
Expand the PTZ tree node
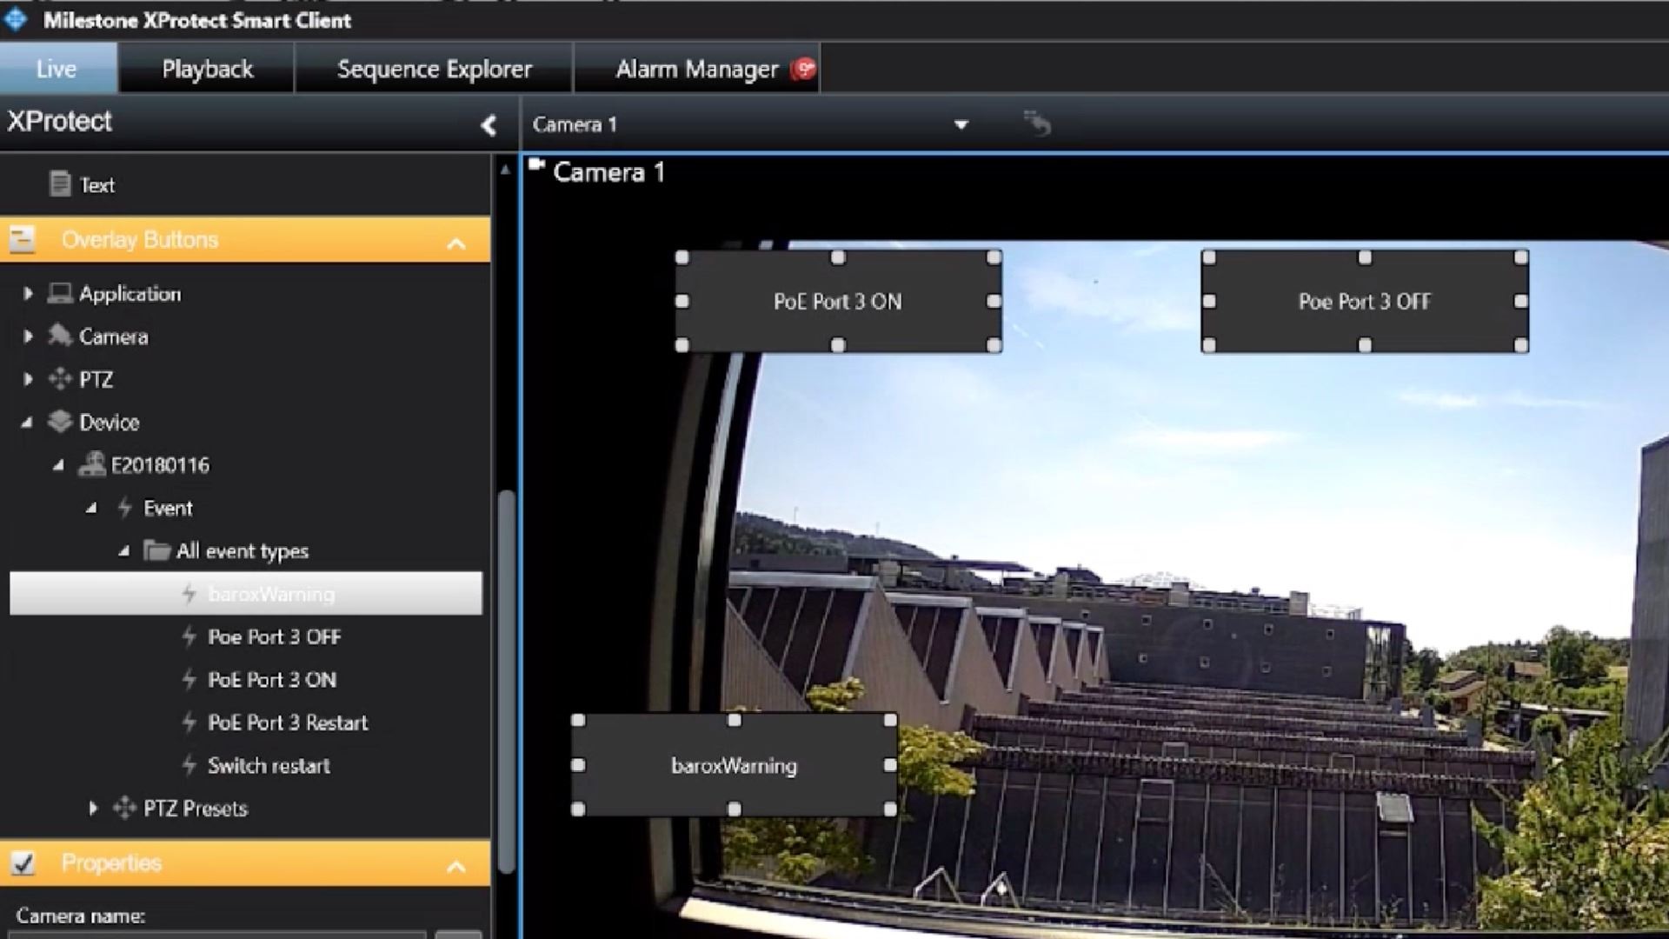(28, 379)
